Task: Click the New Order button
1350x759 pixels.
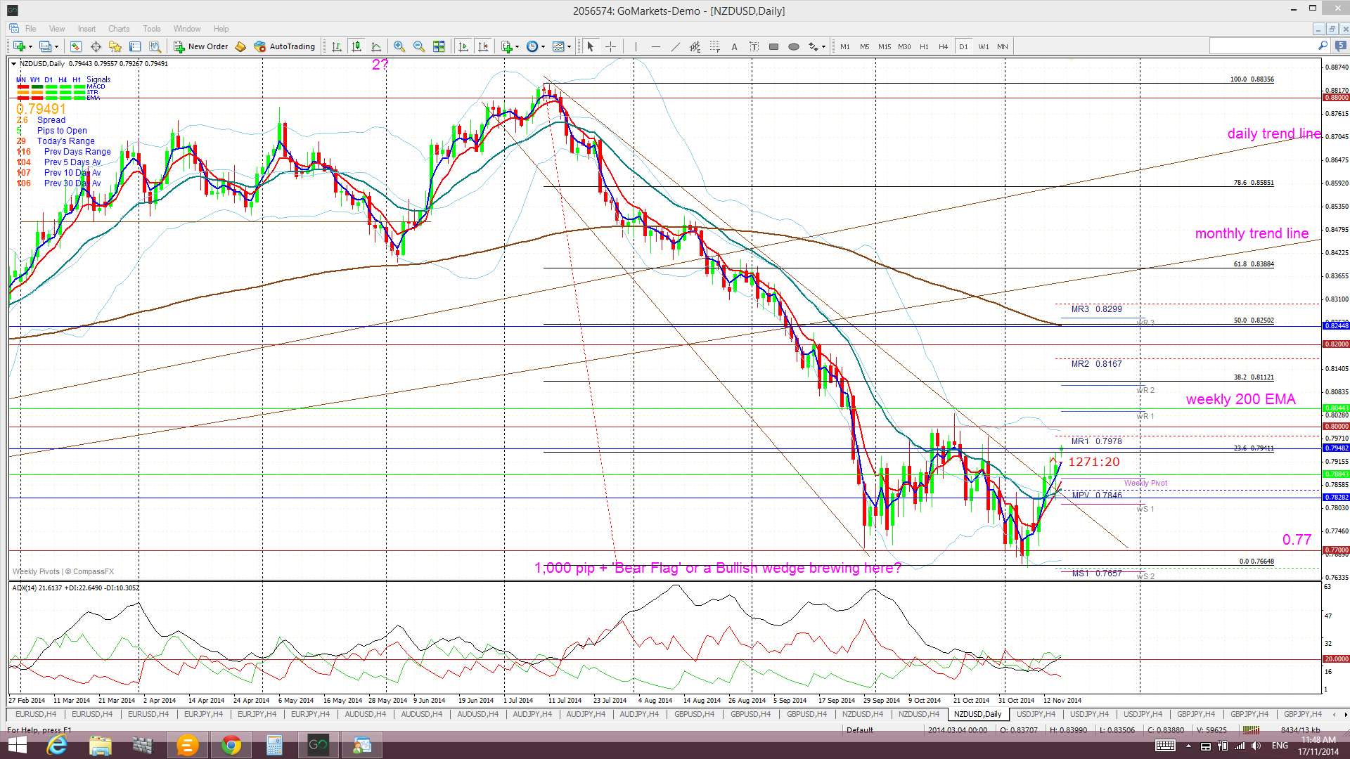Action: pyautogui.click(x=201, y=46)
